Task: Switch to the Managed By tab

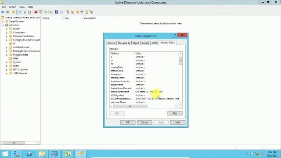Action: 124,43
